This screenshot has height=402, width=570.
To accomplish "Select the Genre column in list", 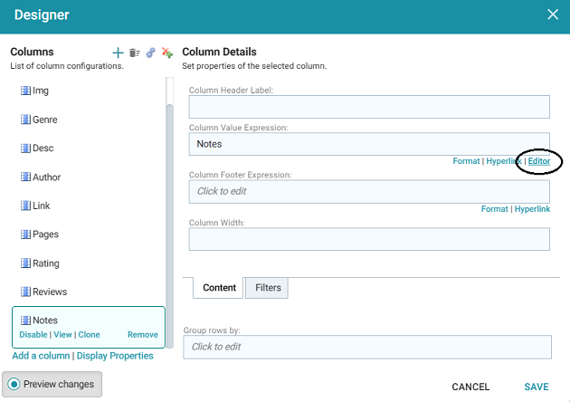I will tap(44, 120).
